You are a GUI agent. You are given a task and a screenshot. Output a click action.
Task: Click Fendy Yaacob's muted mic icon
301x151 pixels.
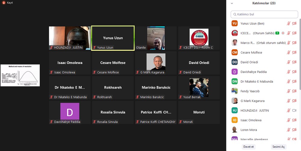tap(288, 91)
